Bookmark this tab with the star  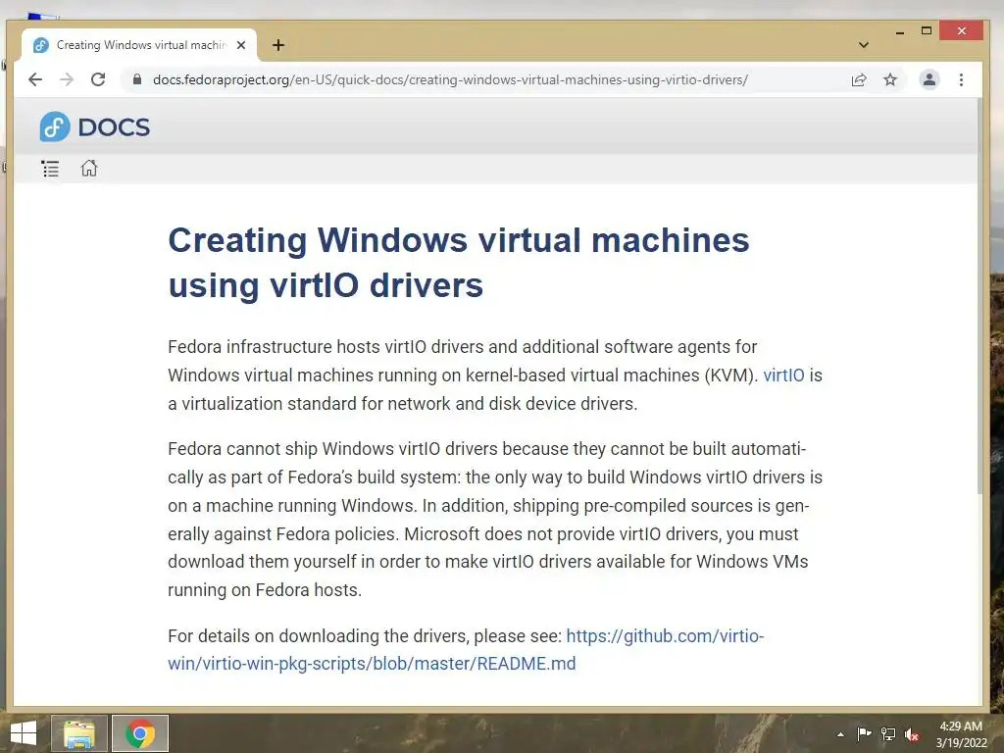tap(890, 79)
